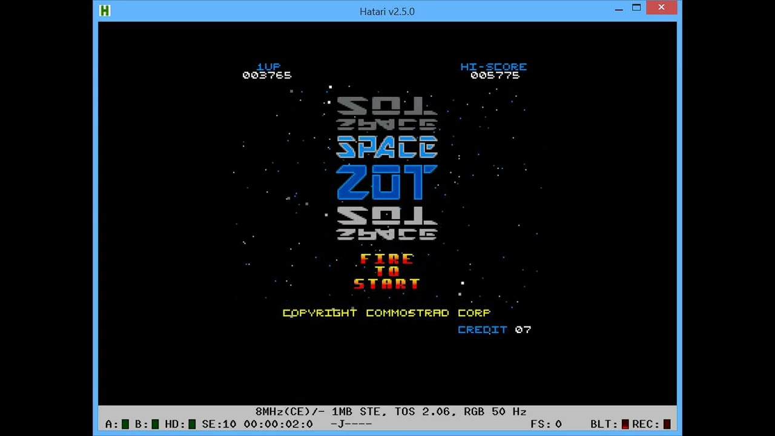
Task: Click the drive B: LED indicator
Action: pyautogui.click(x=155, y=424)
